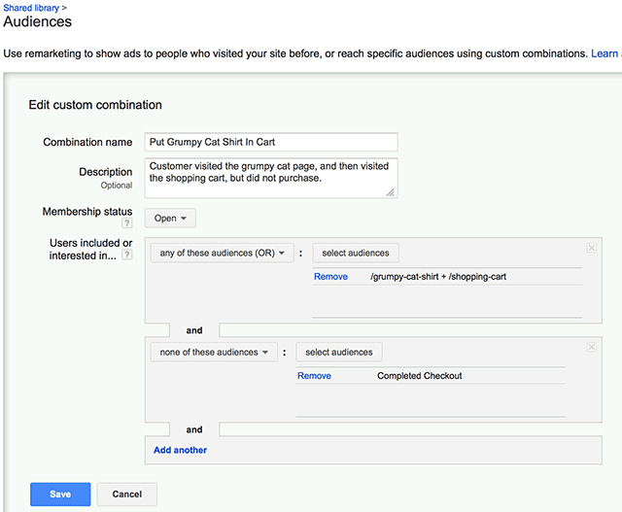Screen dimensions: 622x512
Task: Remove the Completed Checkout audience
Action: click(314, 376)
